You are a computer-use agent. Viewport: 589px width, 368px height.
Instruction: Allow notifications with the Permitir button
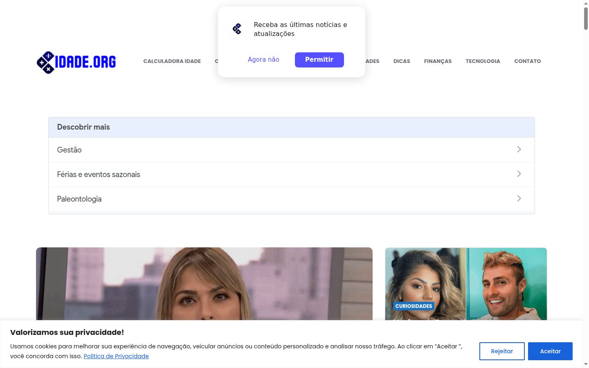click(319, 60)
